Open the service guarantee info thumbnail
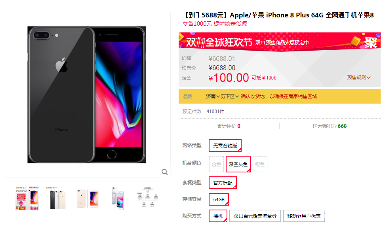383x225 pixels. tap(148, 199)
